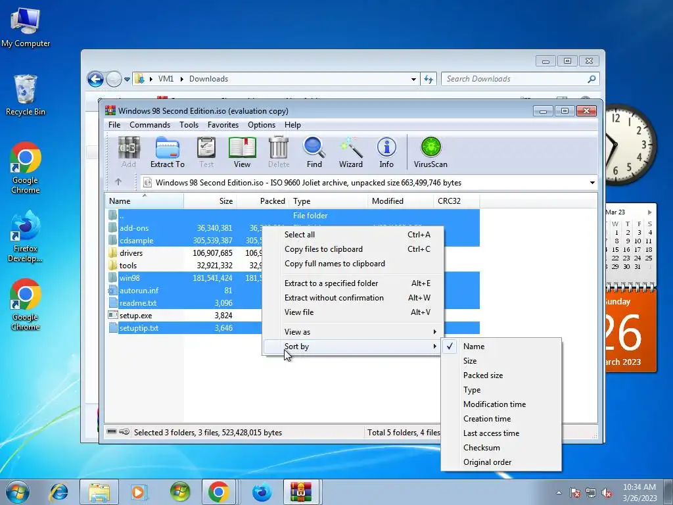Open the Options menu

click(262, 125)
